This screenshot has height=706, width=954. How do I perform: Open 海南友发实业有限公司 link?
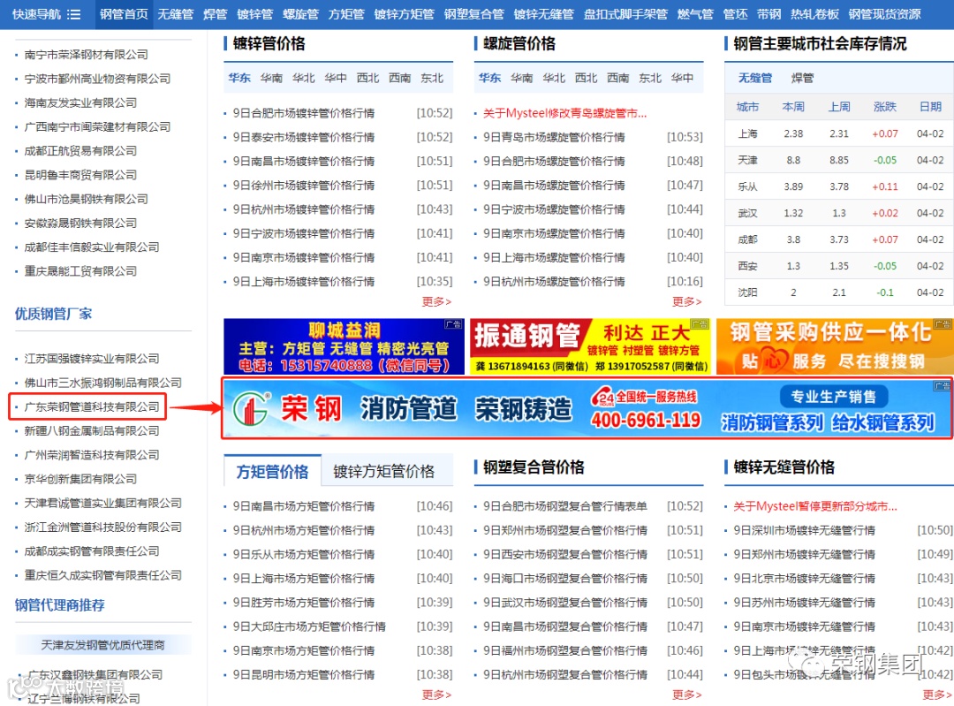point(80,102)
